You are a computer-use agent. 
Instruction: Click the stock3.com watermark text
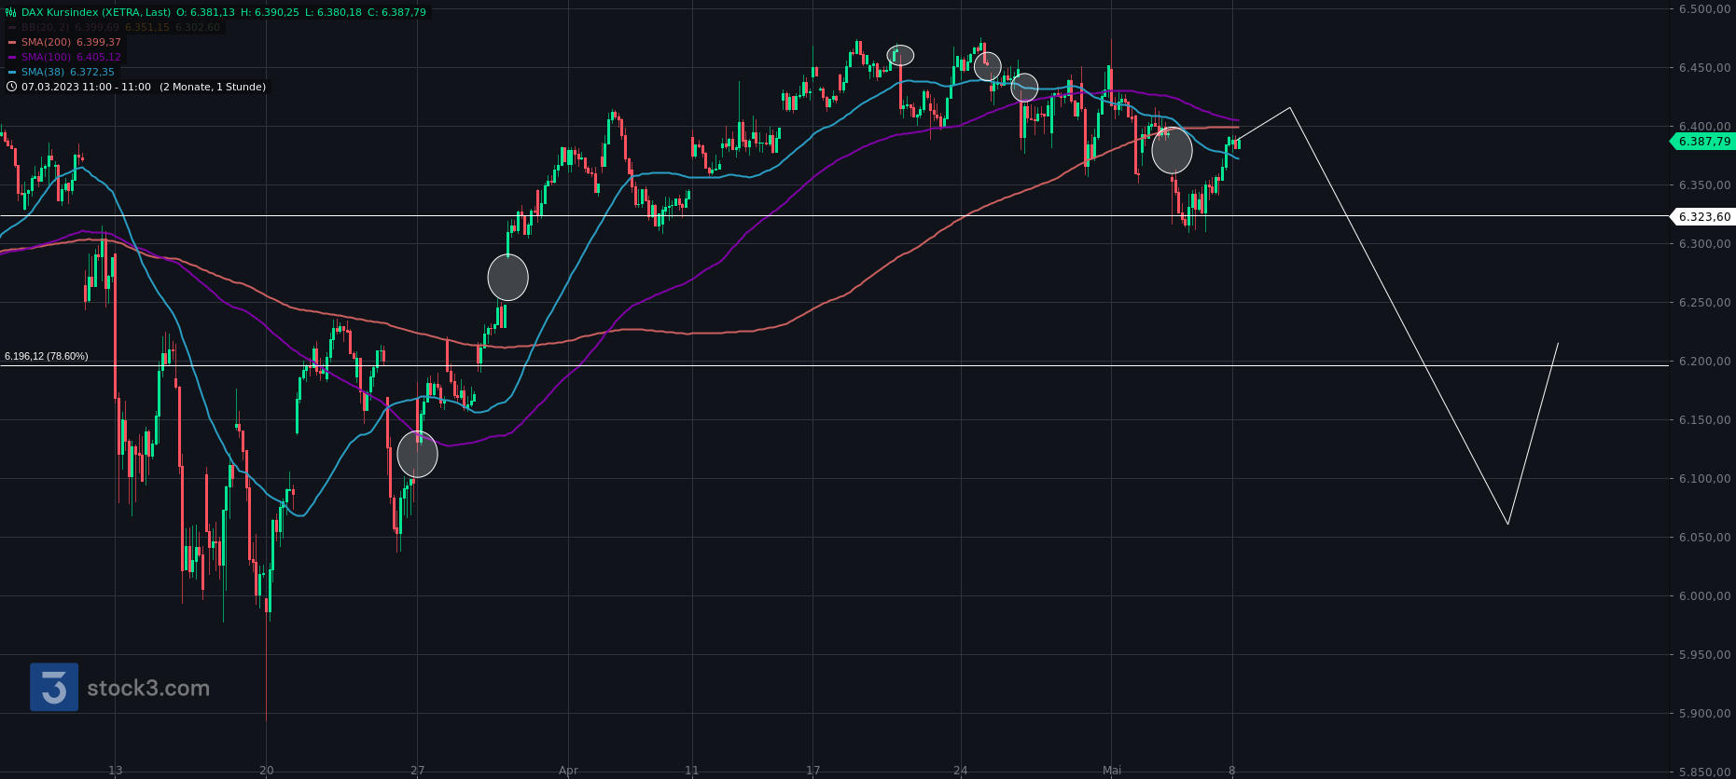(x=148, y=689)
